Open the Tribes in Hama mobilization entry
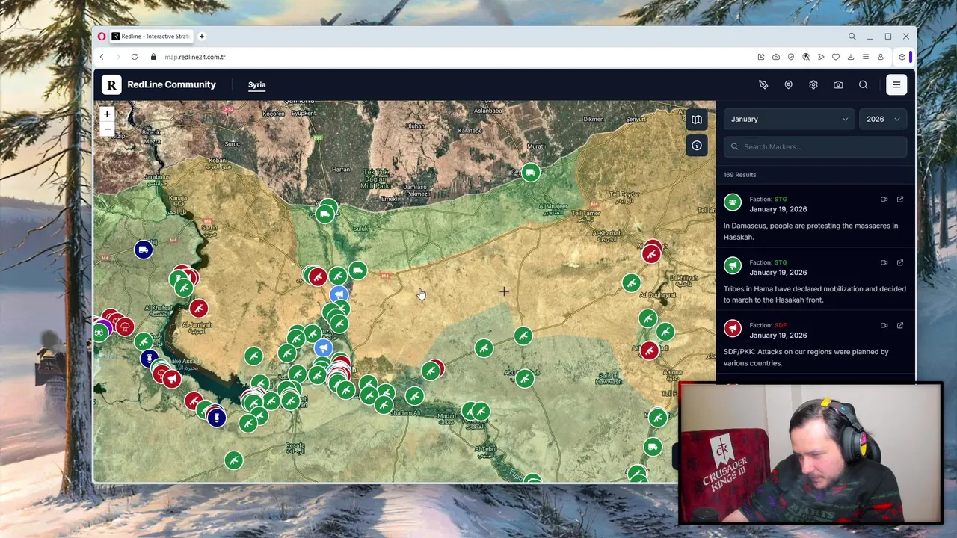 click(x=815, y=280)
